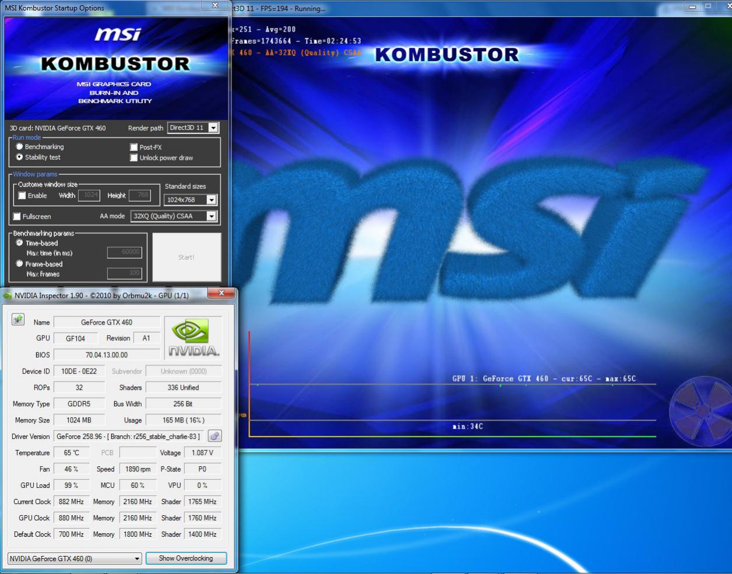The image size is (732, 574).
Task: Click the driver update check icon
Action: click(x=214, y=436)
